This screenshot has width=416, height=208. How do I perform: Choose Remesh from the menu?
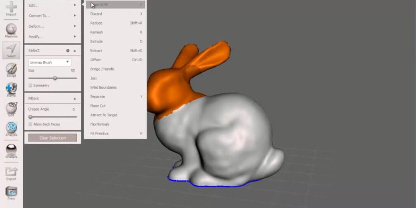[x=97, y=32]
